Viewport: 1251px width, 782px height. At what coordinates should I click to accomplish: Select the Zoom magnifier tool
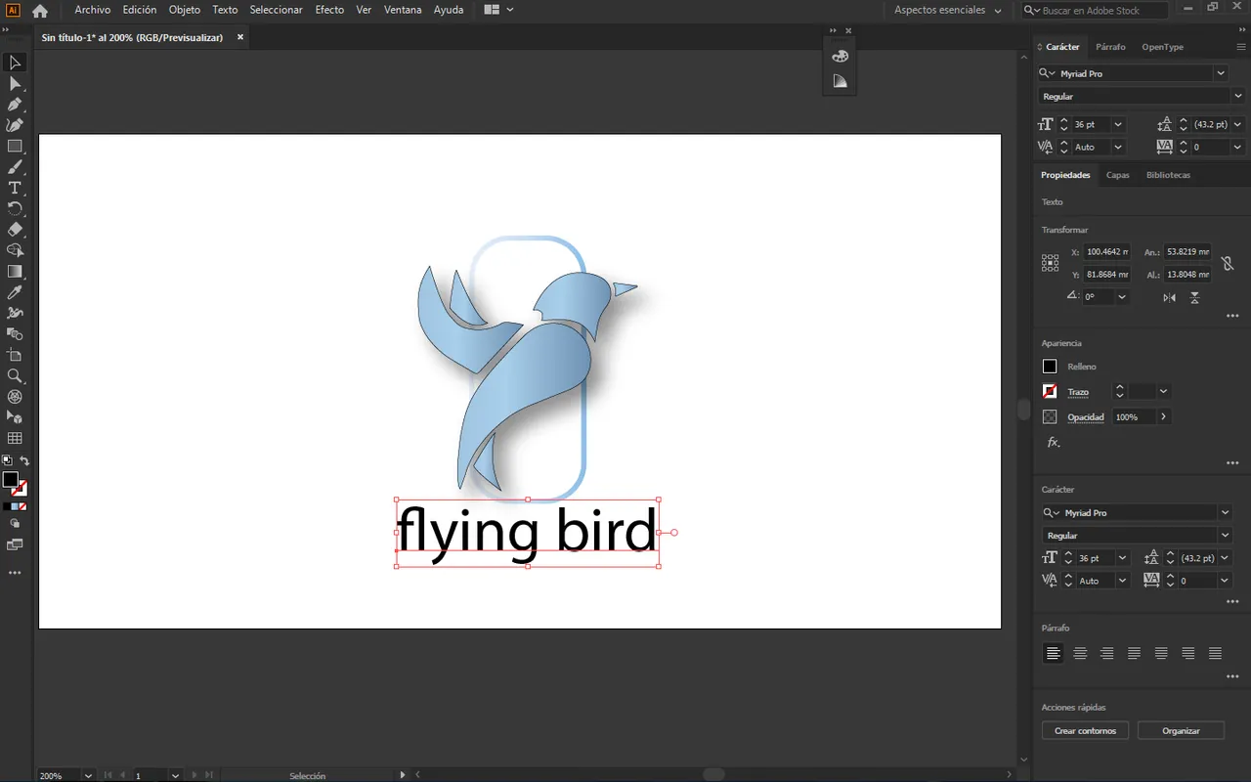tap(15, 376)
